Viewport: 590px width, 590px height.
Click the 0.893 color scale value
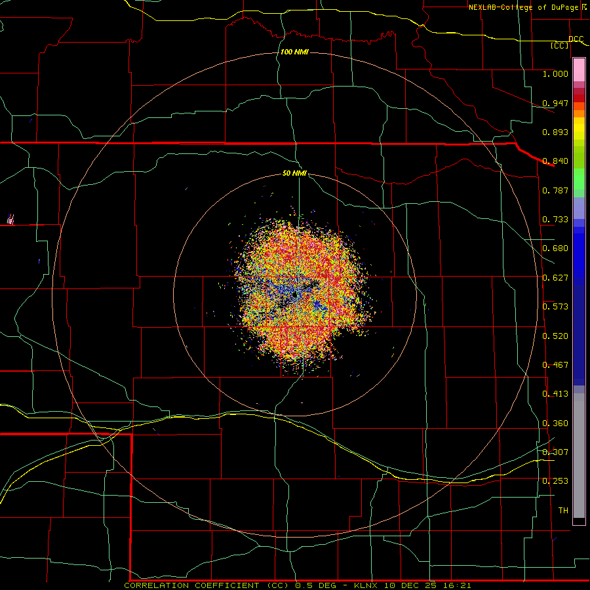(x=555, y=132)
